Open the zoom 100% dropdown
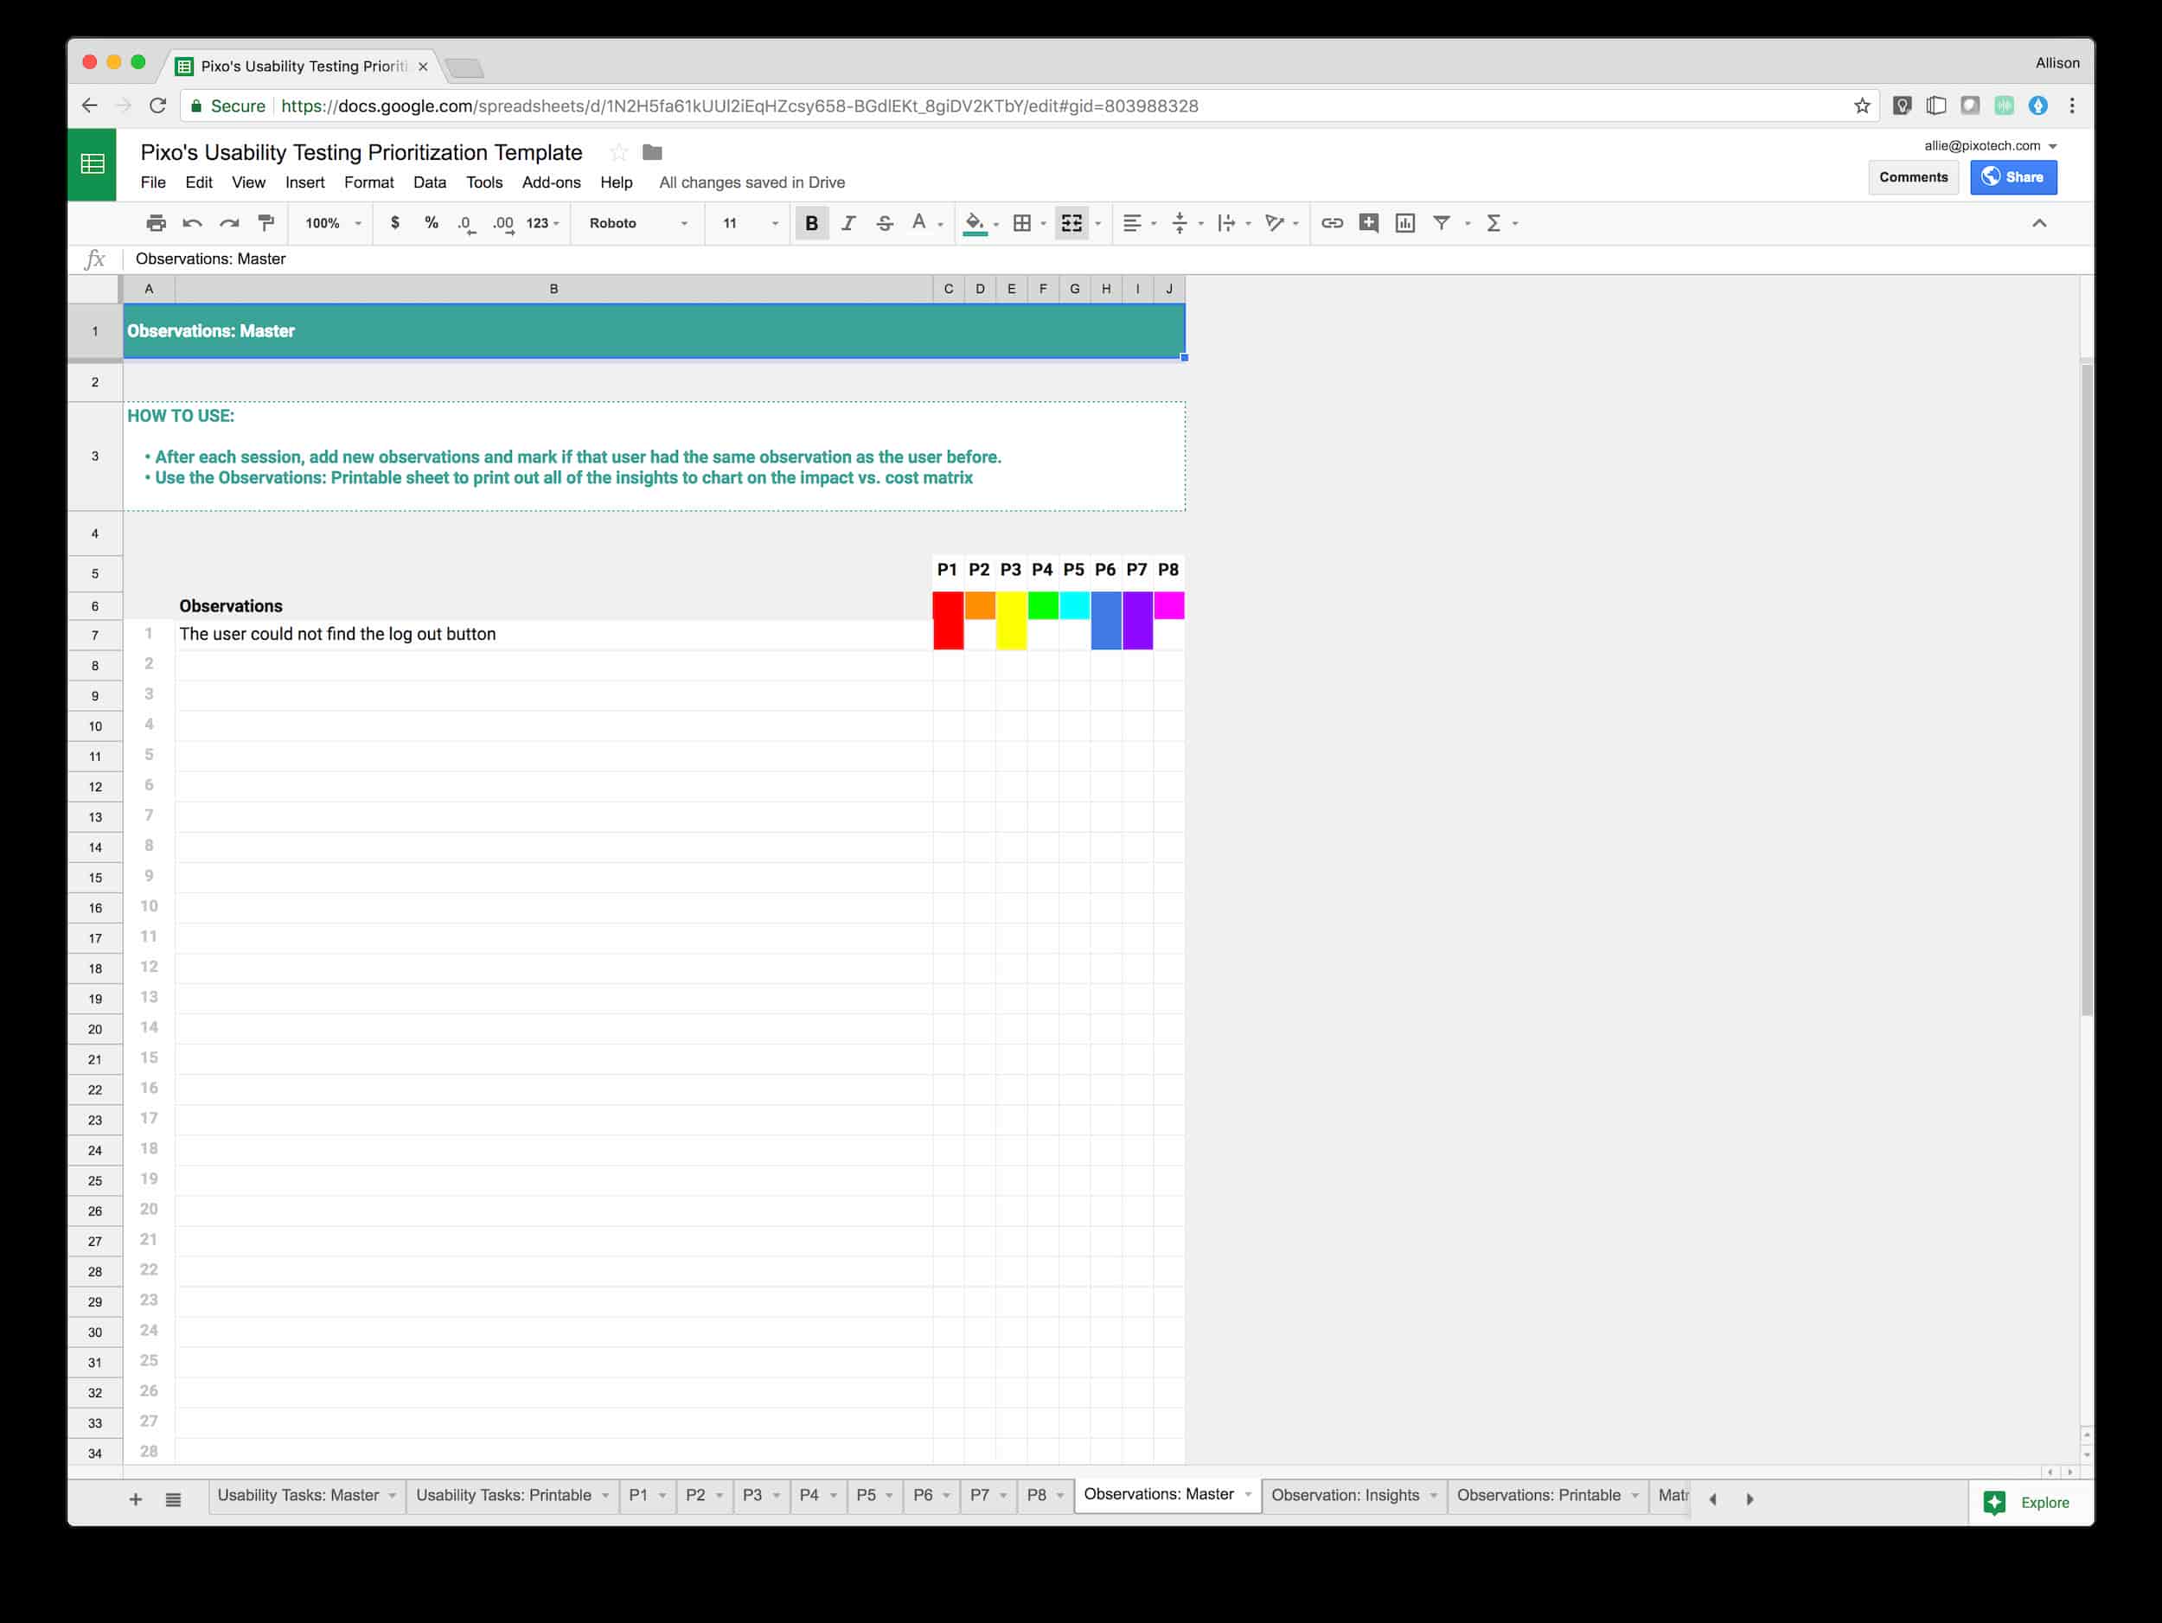2162x1623 pixels. coord(332,223)
